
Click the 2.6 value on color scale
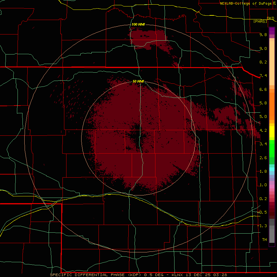click(x=263, y=158)
